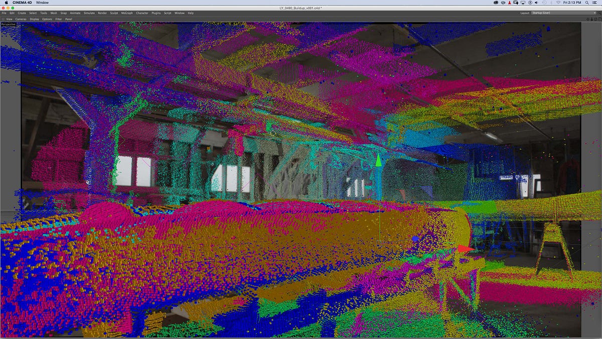Open the Character menu
This screenshot has width=602, height=339.
point(141,13)
